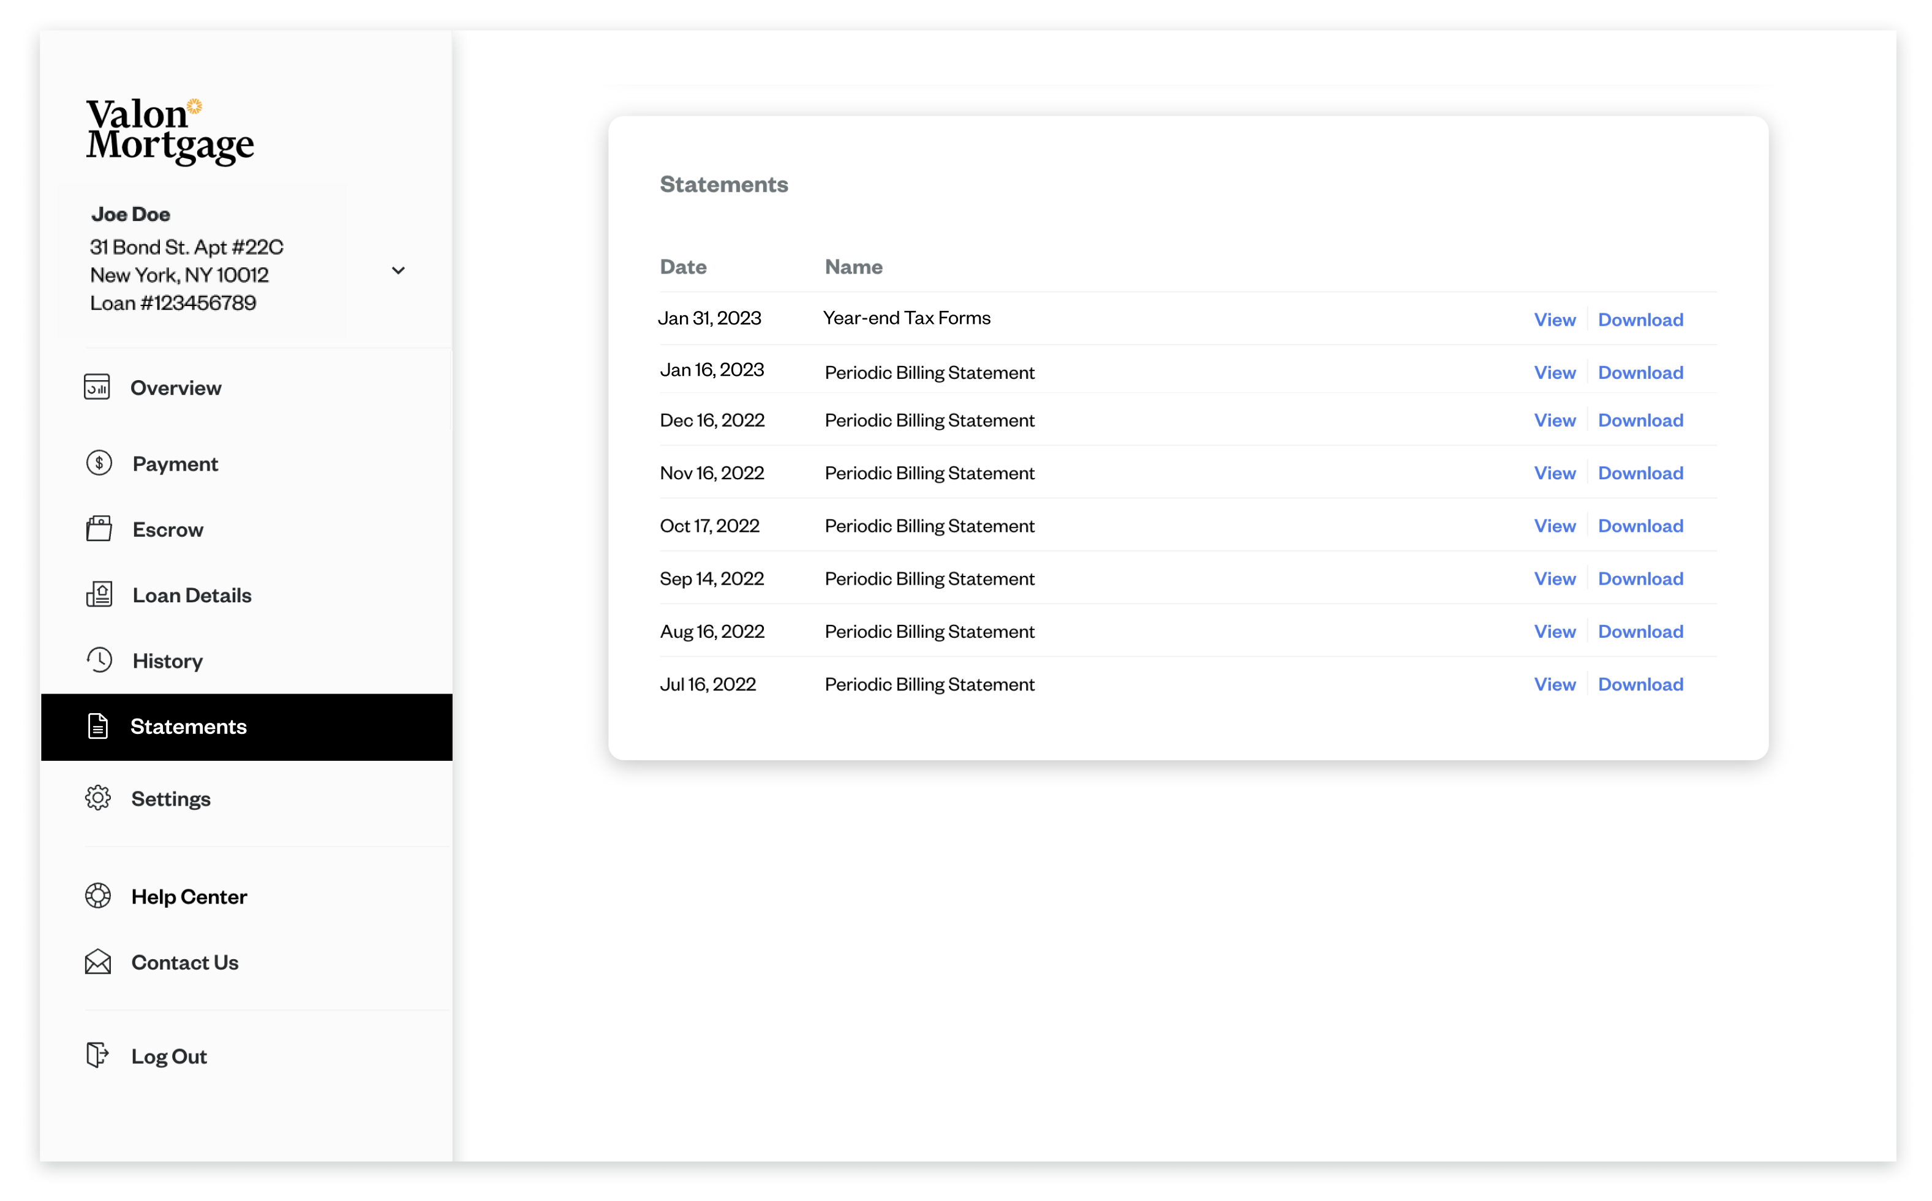Viewport: 1932px width, 1201px height.
Task: Click the History clock icon
Action: click(x=99, y=660)
